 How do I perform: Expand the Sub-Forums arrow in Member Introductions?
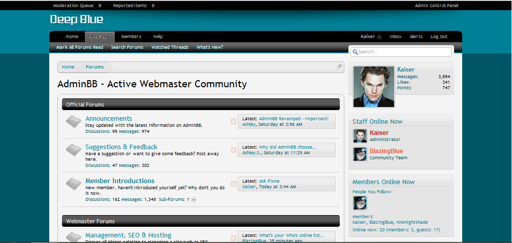pyautogui.click(x=194, y=200)
